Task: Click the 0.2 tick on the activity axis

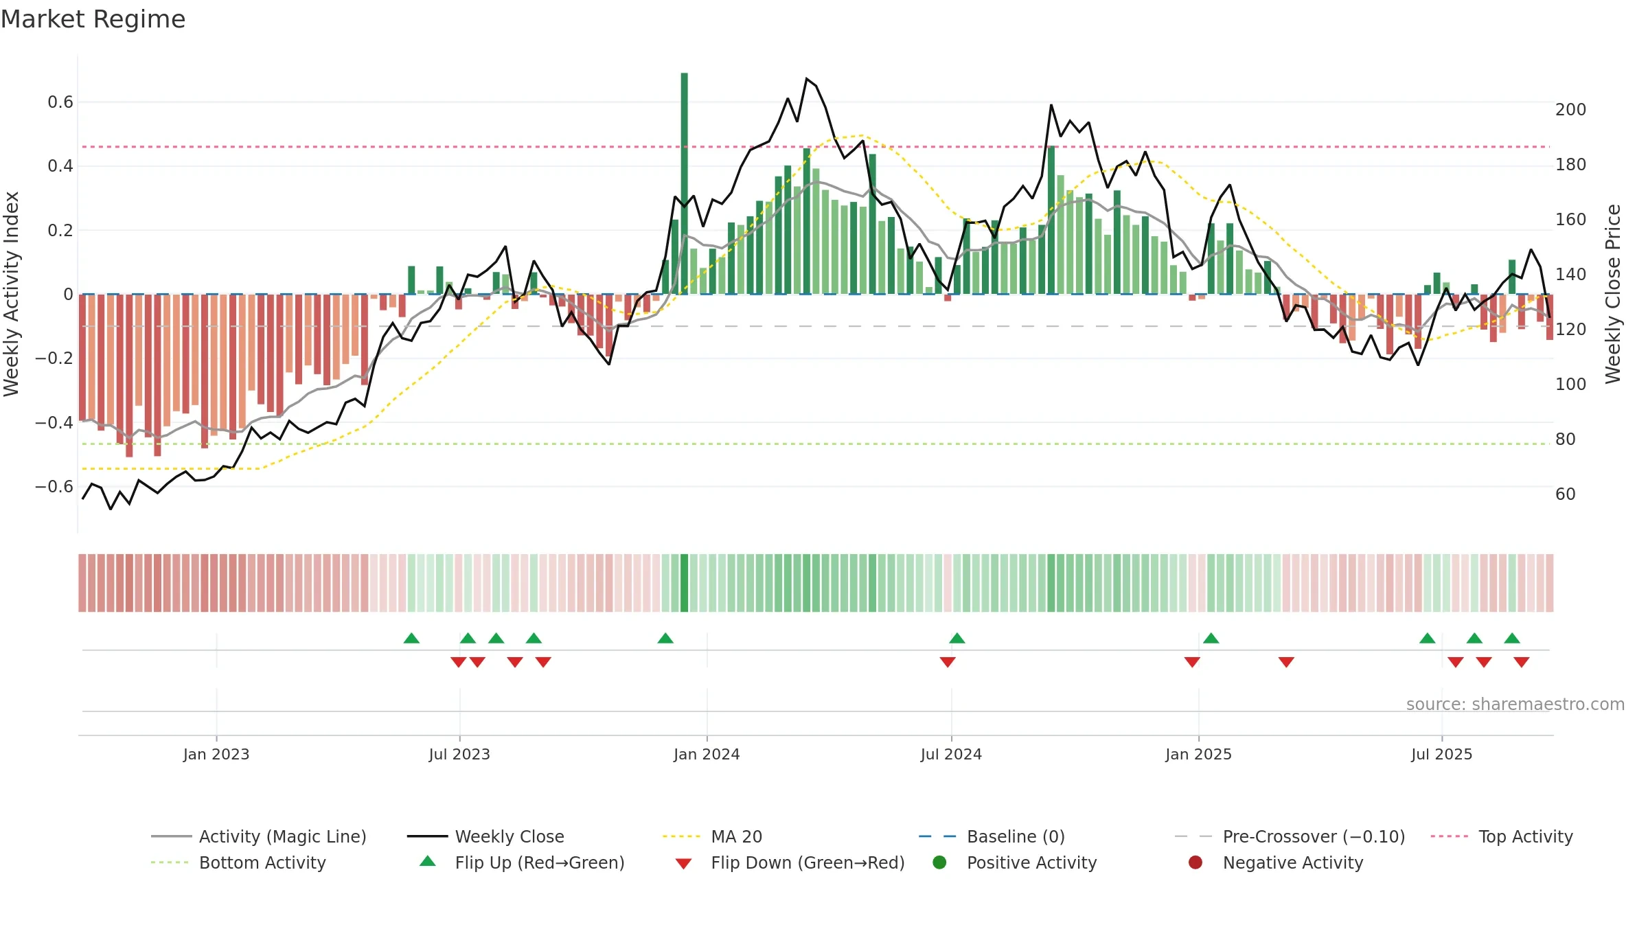Action: [x=60, y=230]
